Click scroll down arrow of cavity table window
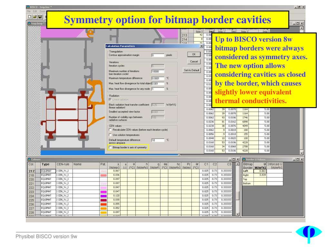 pos(301,153)
